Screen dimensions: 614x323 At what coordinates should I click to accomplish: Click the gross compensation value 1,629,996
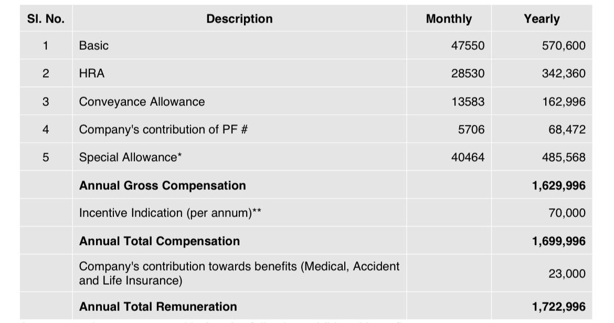click(558, 186)
